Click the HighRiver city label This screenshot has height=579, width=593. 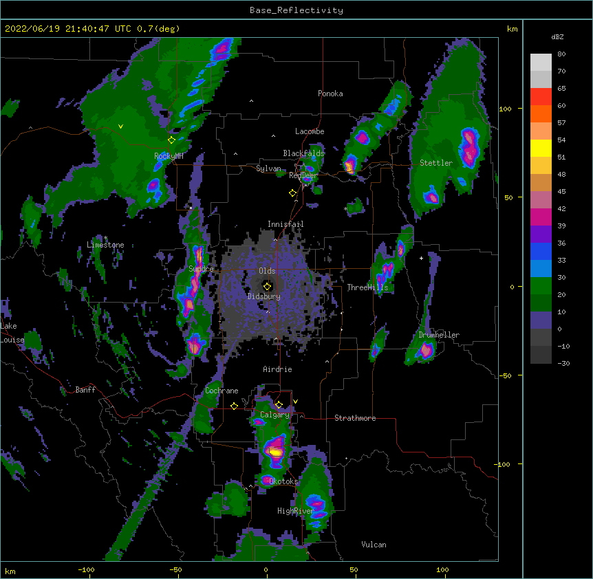[296, 511]
